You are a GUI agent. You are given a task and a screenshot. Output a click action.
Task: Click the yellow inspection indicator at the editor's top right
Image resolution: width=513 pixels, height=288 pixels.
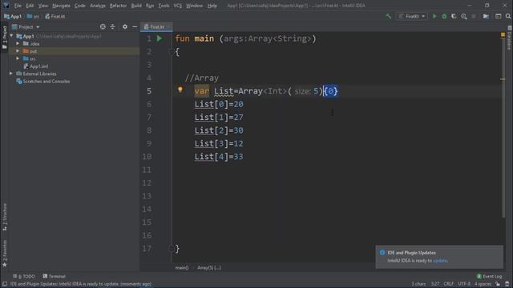click(x=503, y=34)
